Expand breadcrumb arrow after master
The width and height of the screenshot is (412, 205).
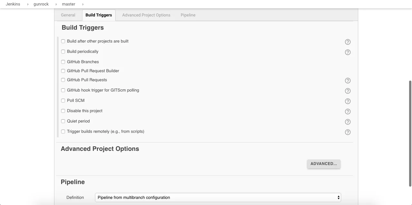click(83, 4)
